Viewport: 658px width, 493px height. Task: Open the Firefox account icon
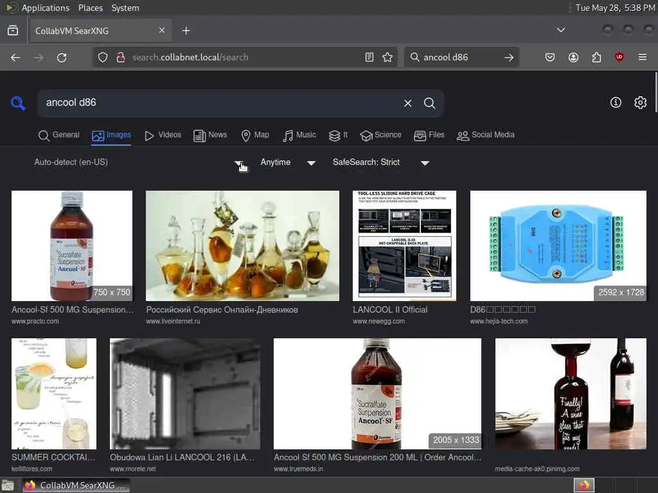tap(573, 57)
